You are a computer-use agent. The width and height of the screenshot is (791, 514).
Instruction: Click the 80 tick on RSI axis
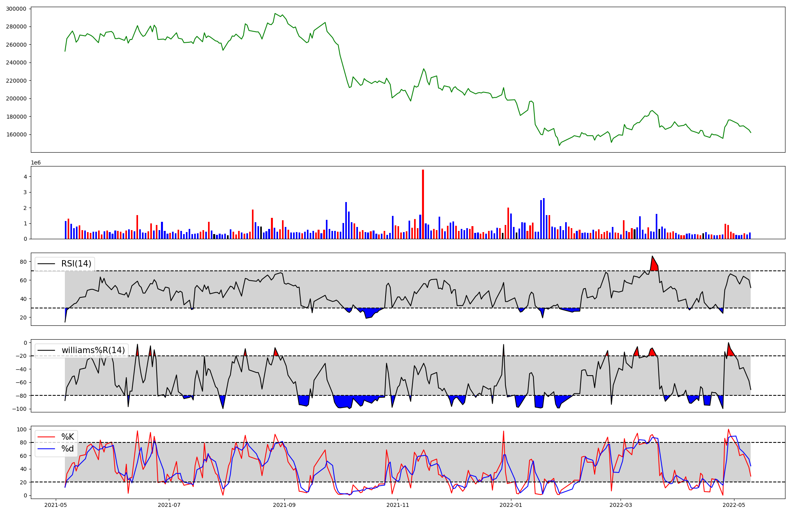[23, 262]
